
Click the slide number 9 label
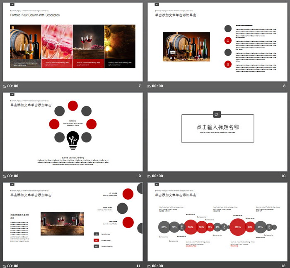(x=139, y=176)
